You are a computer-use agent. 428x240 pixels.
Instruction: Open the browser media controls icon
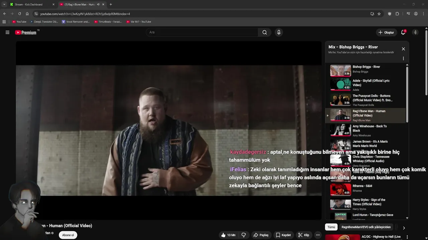click(408, 14)
